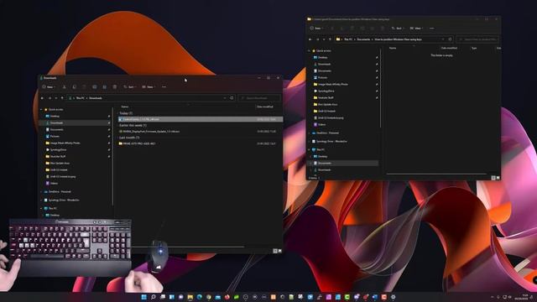Sort by Name column in Downloads window
The image size is (537, 302).
pos(125,107)
